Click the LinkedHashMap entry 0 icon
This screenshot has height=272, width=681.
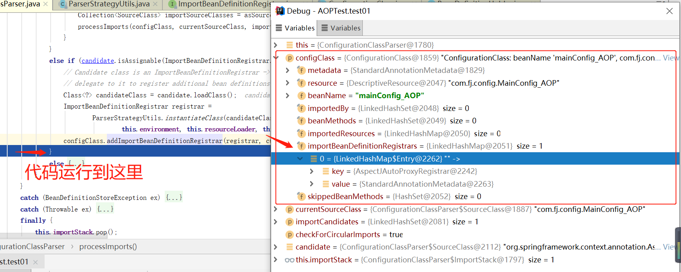(314, 159)
